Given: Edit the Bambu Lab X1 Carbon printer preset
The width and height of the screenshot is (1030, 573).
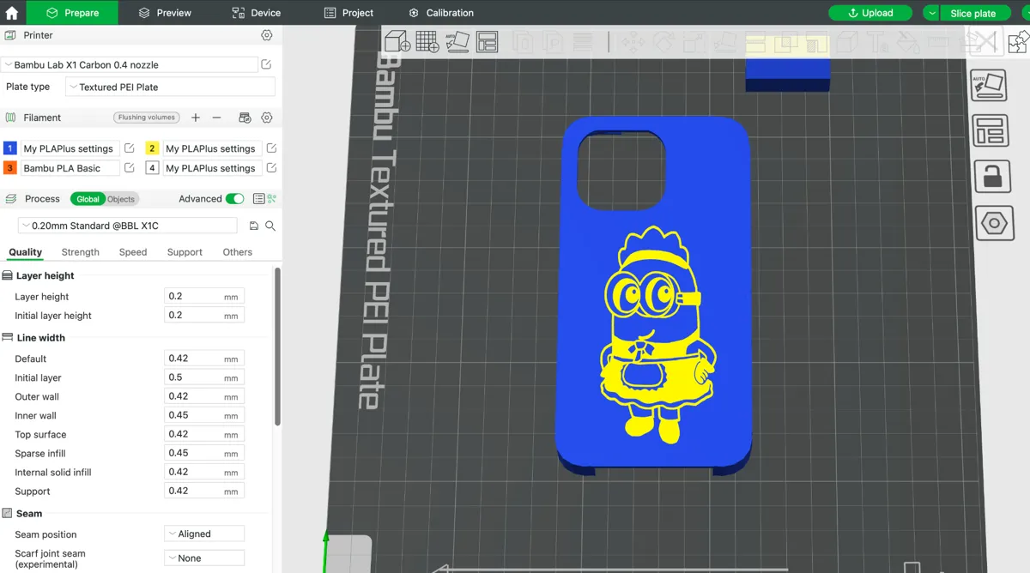Looking at the screenshot, I should coord(266,64).
